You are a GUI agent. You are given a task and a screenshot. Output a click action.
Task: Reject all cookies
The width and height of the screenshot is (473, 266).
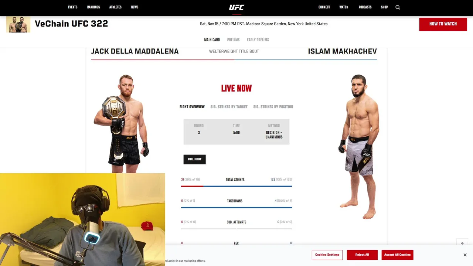point(362,255)
